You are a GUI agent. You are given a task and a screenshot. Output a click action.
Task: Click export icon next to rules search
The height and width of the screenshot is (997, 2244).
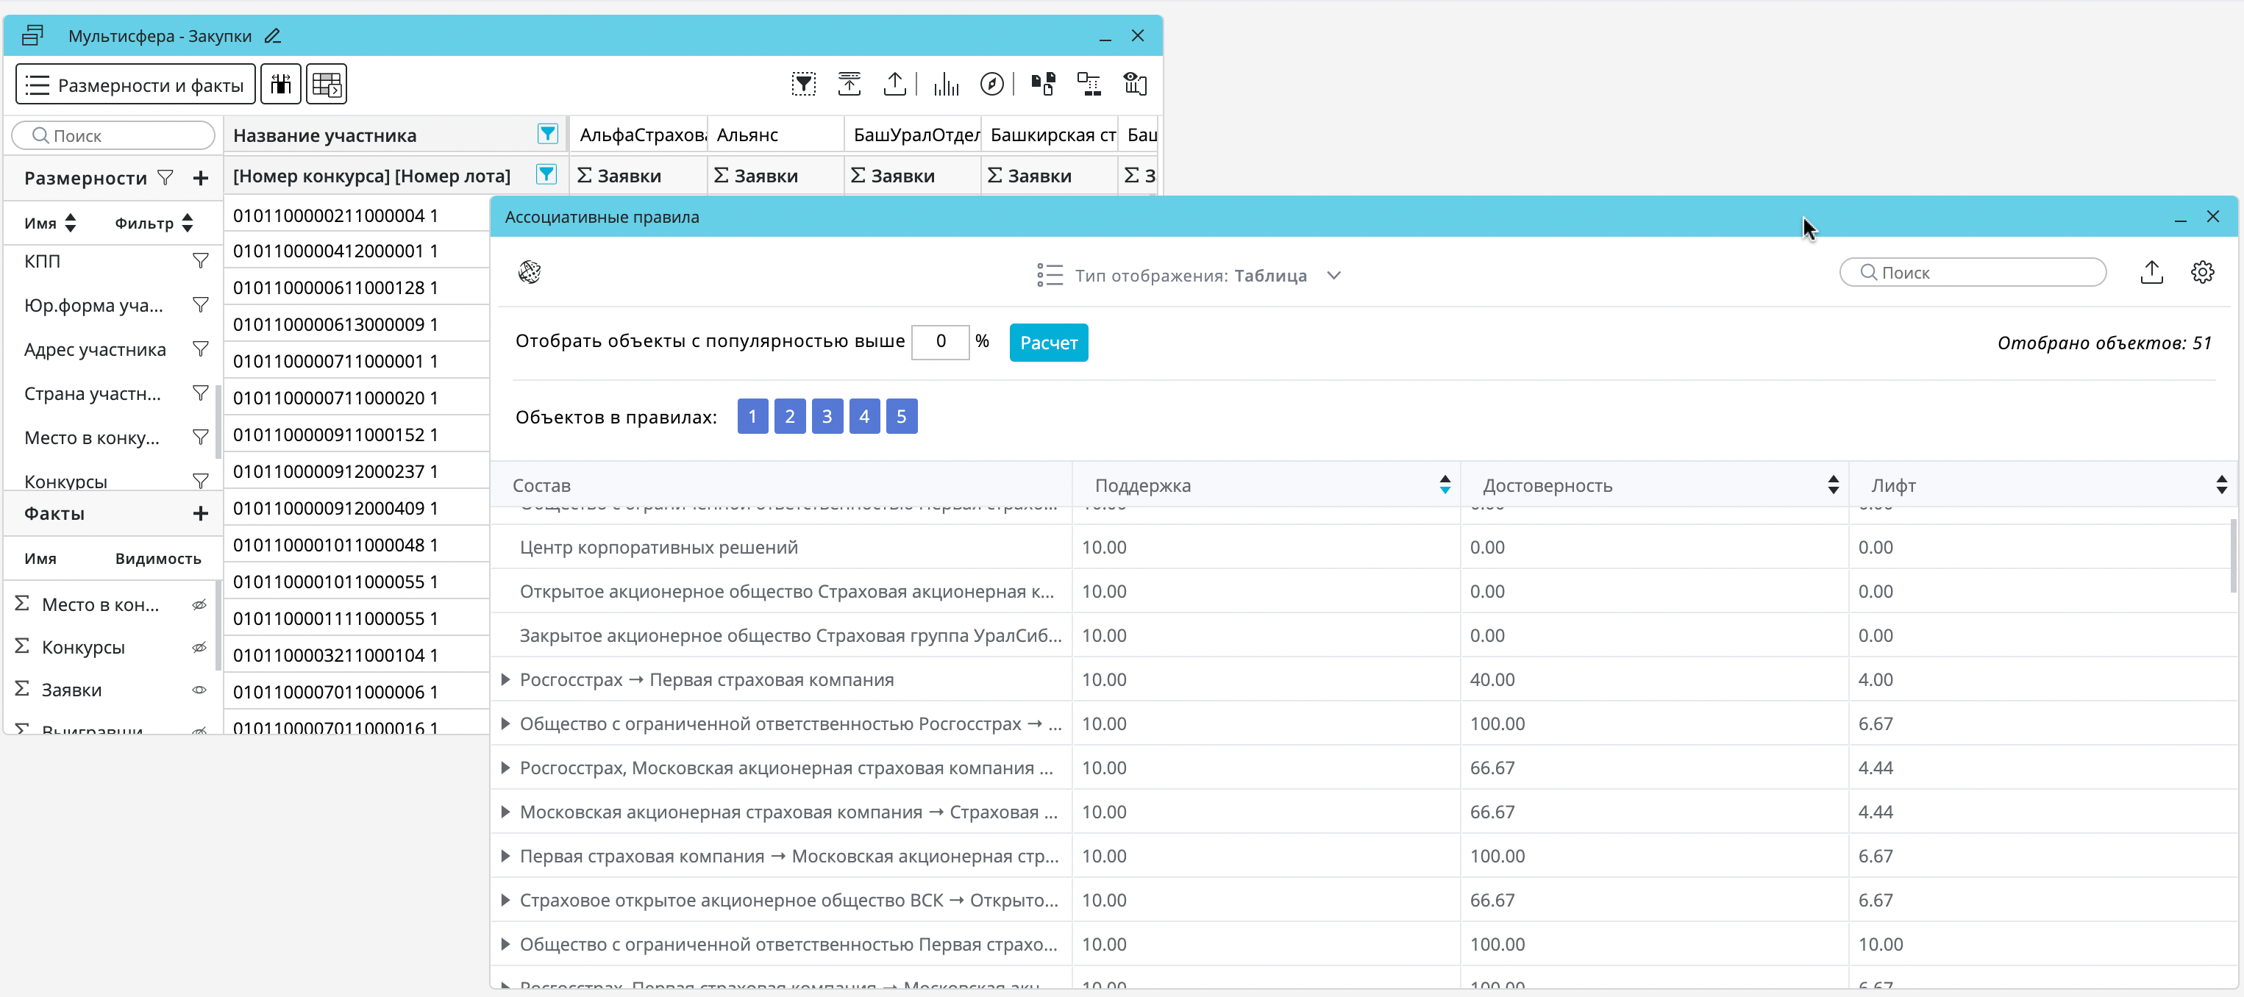2151,273
